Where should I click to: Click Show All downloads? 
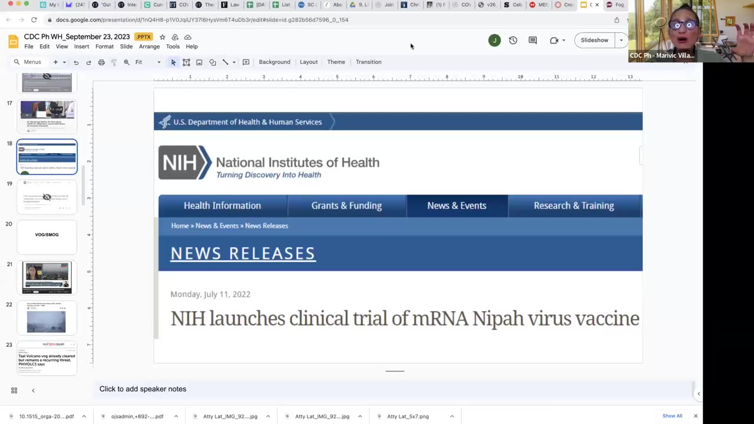coord(672,416)
